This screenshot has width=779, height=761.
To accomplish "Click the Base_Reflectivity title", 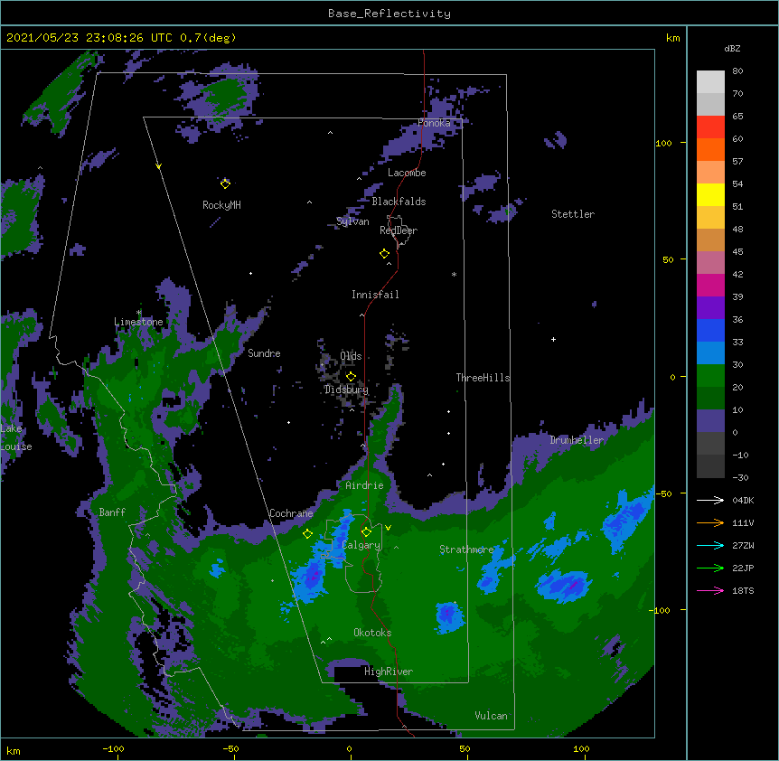I will [389, 14].
